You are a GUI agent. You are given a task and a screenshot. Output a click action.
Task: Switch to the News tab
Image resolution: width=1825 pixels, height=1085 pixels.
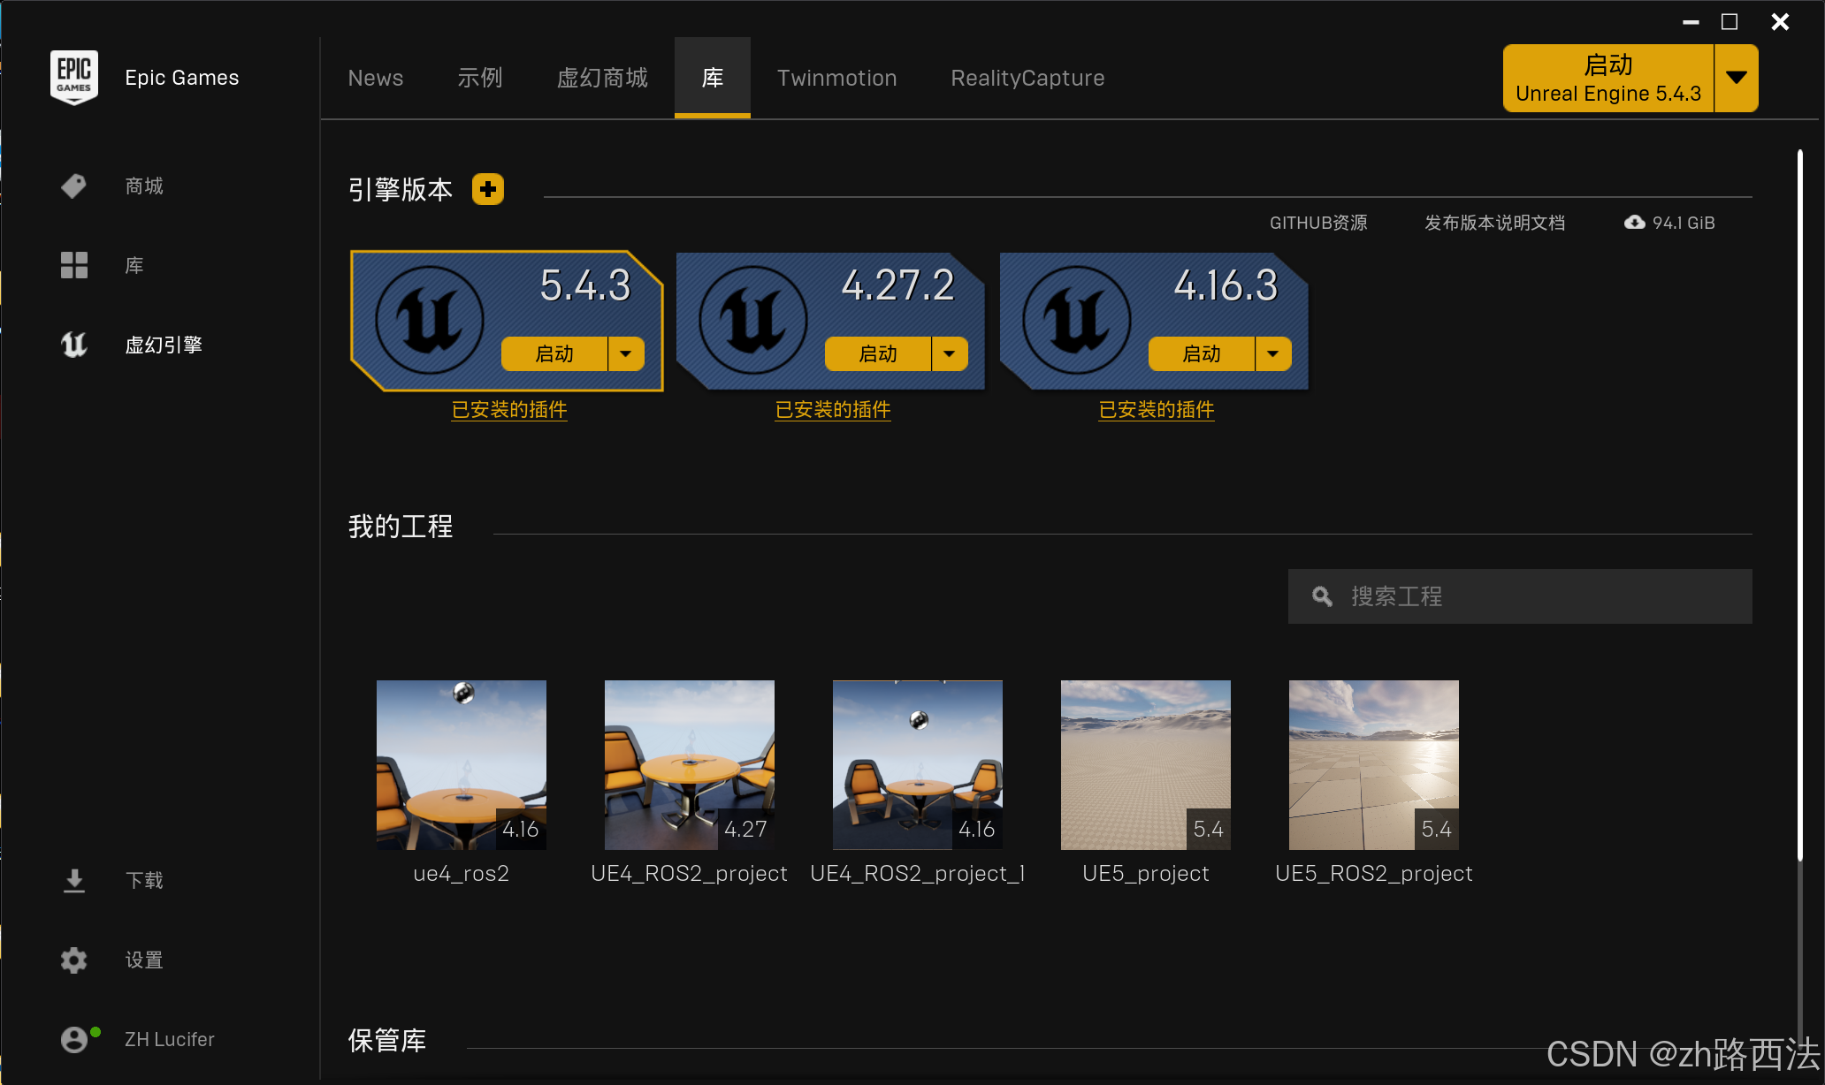point(376,78)
